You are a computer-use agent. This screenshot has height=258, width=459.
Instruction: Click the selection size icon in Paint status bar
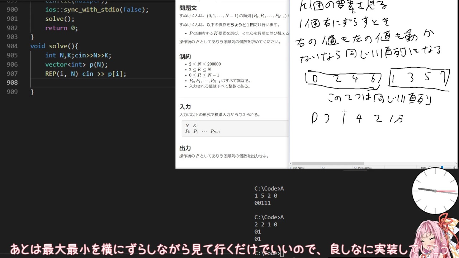(323, 168)
